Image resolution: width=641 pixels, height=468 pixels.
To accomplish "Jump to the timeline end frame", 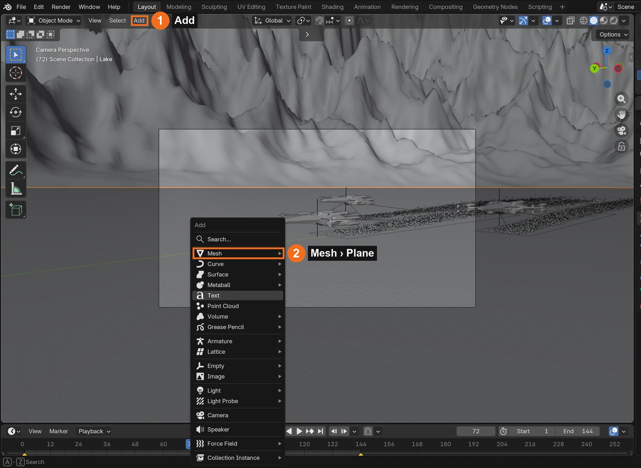I will (321, 431).
